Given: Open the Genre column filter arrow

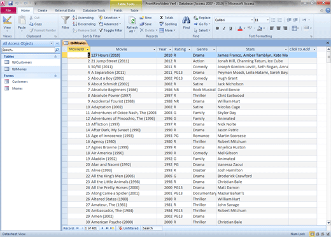Looking at the screenshot, I should [214, 49].
